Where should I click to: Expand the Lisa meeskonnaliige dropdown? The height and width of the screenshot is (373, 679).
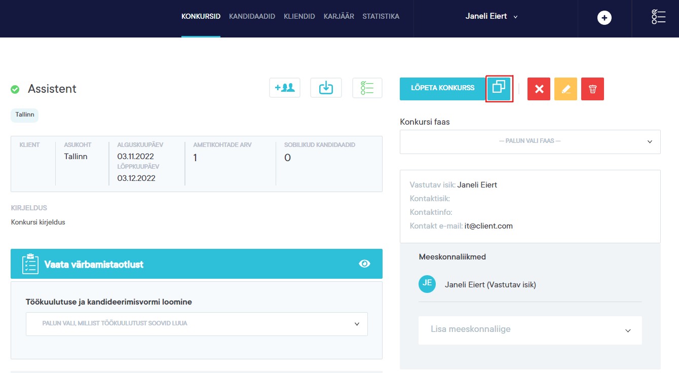click(530, 330)
